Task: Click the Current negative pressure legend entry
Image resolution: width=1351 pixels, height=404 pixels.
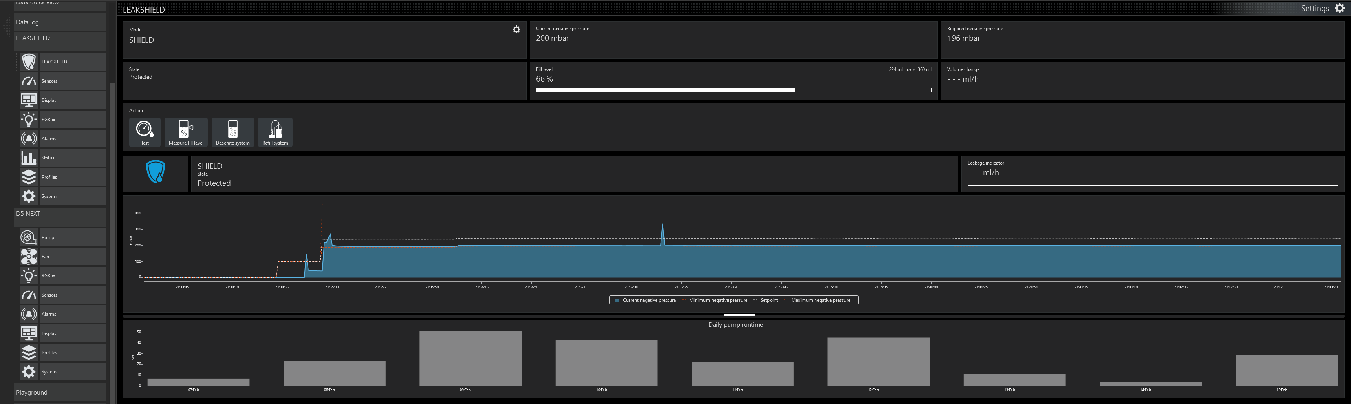Action: pos(646,301)
